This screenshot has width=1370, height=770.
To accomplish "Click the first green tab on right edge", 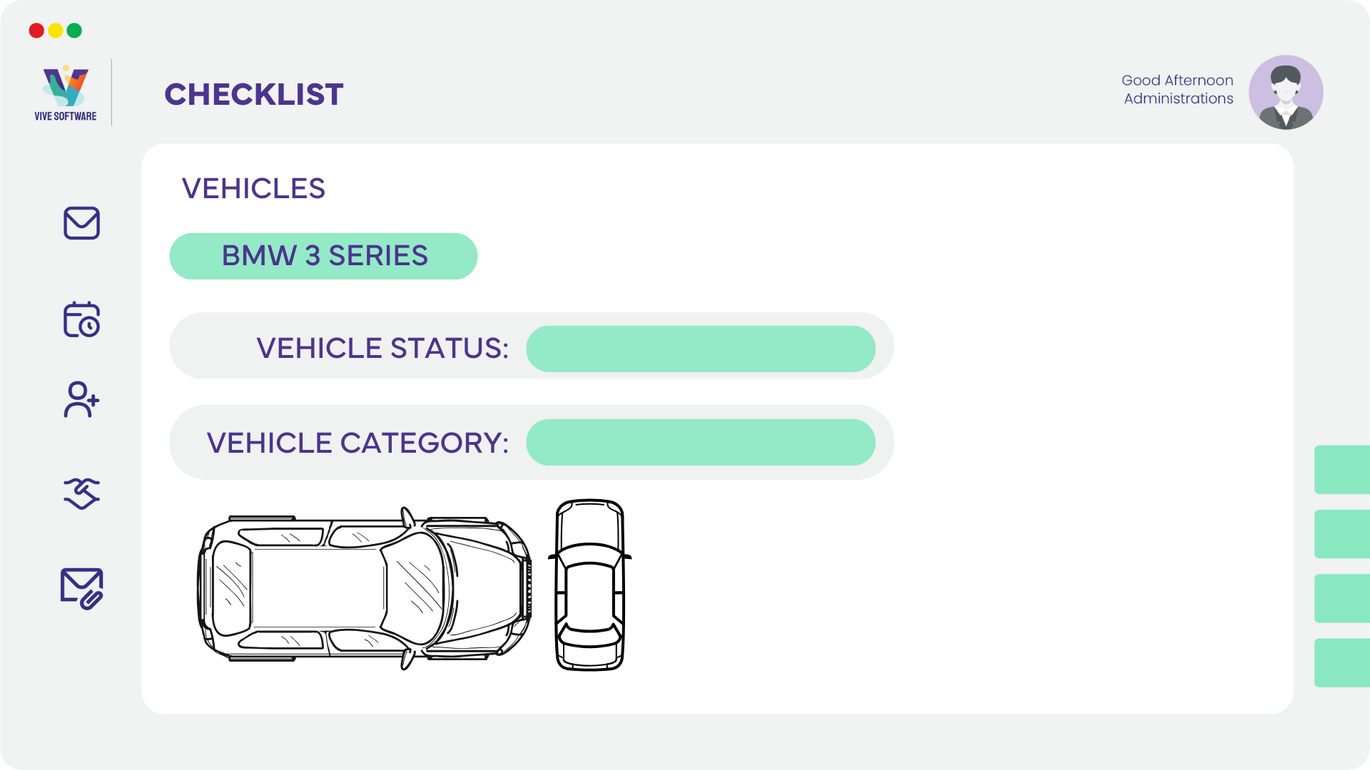I will pyautogui.click(x=1342, y=470).
